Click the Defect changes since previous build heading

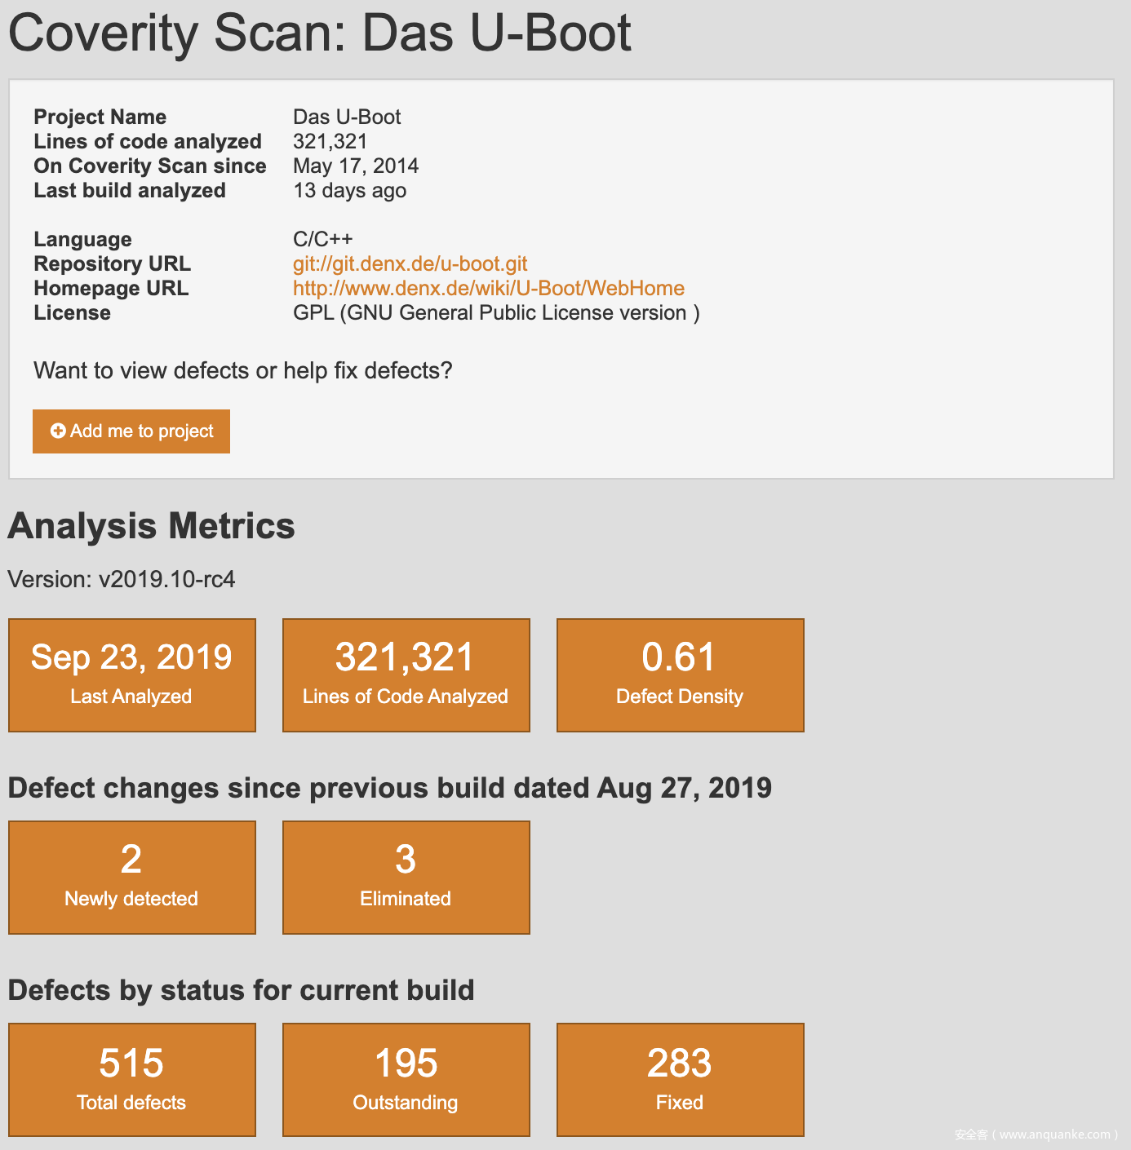click(389, 788)
